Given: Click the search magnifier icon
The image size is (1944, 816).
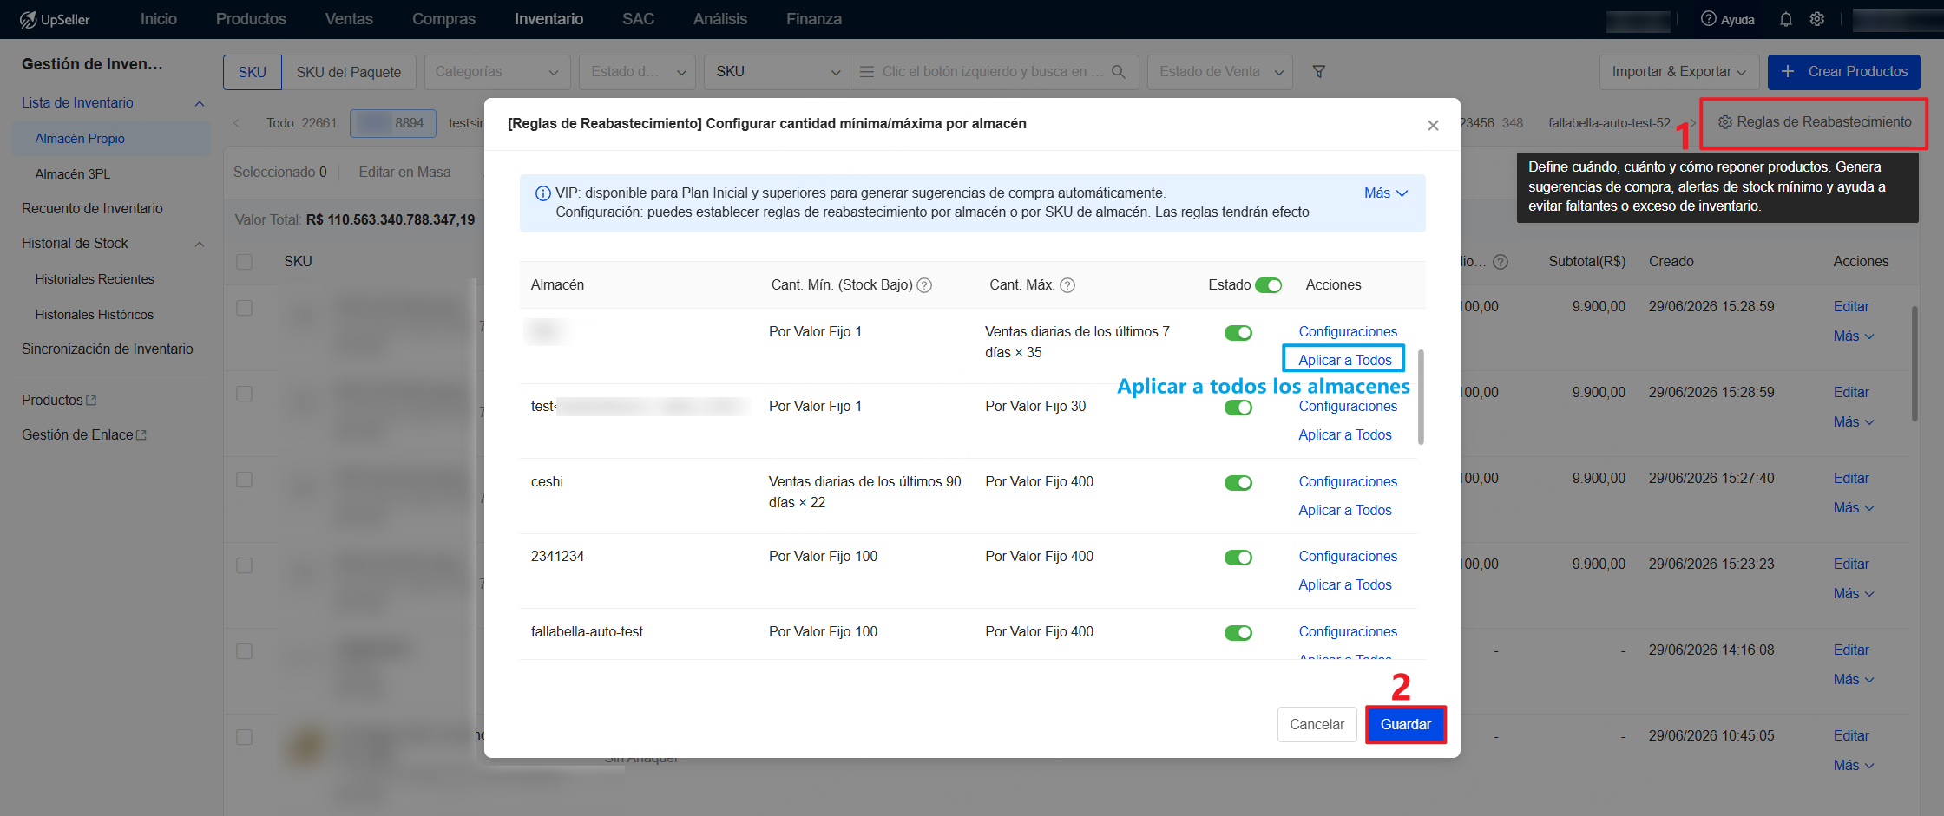Looking at the screenshot, I should click(x=1119, y=72).
